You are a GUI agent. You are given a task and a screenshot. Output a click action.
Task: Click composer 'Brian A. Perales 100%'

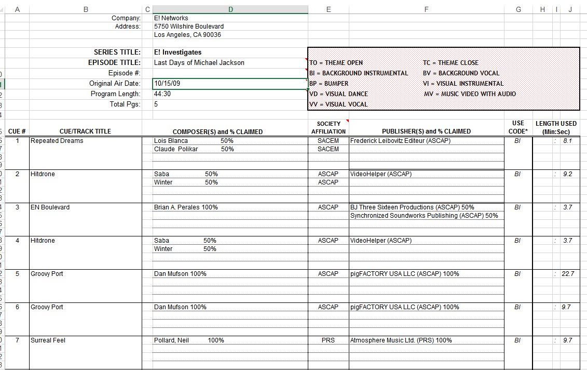186,207
